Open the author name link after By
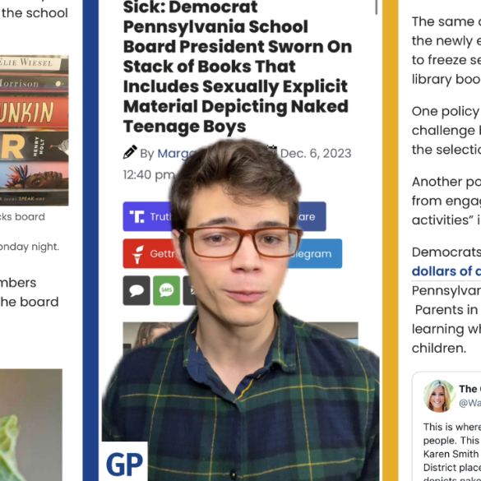 pos(177,154)
